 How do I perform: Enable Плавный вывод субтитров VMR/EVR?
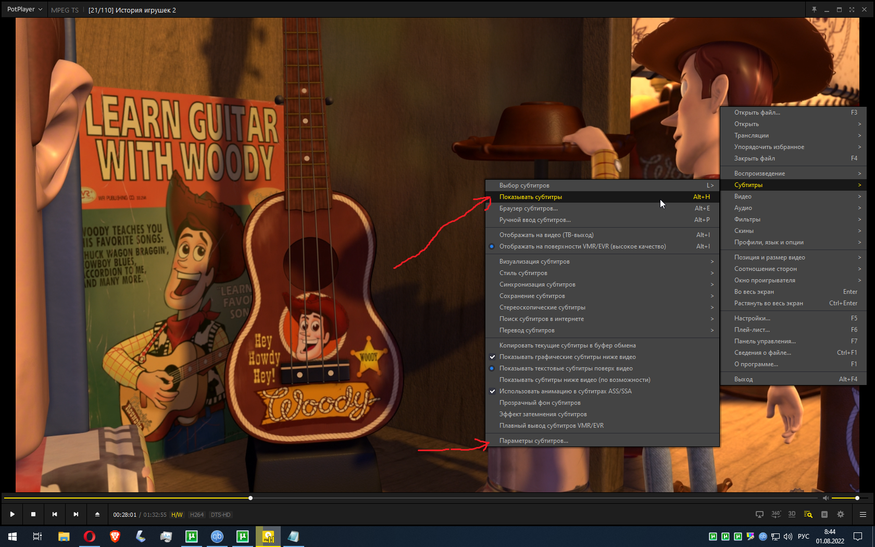[602, 426]
